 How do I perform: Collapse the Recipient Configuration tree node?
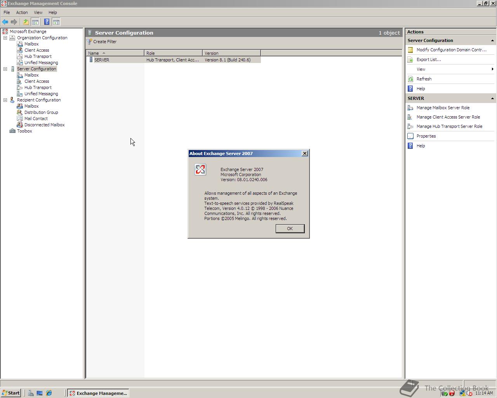point(5,100)
